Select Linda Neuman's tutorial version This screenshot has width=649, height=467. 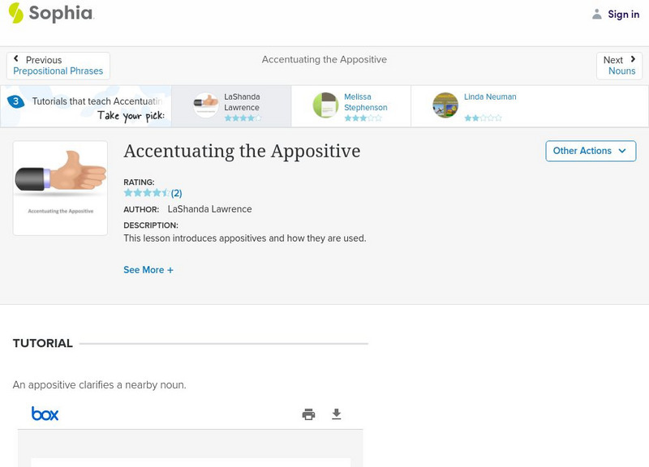[x=475, y=105]
